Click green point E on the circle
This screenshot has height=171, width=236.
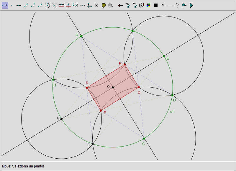click(164, 56)
